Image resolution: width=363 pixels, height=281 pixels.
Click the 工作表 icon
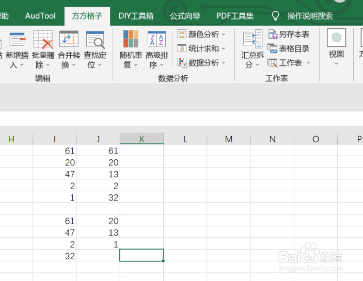tap(272, 62)
